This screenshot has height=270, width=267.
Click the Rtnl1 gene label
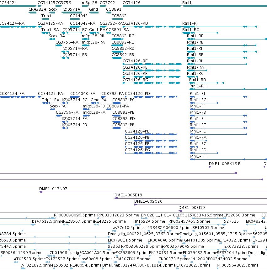pos(187,3)
